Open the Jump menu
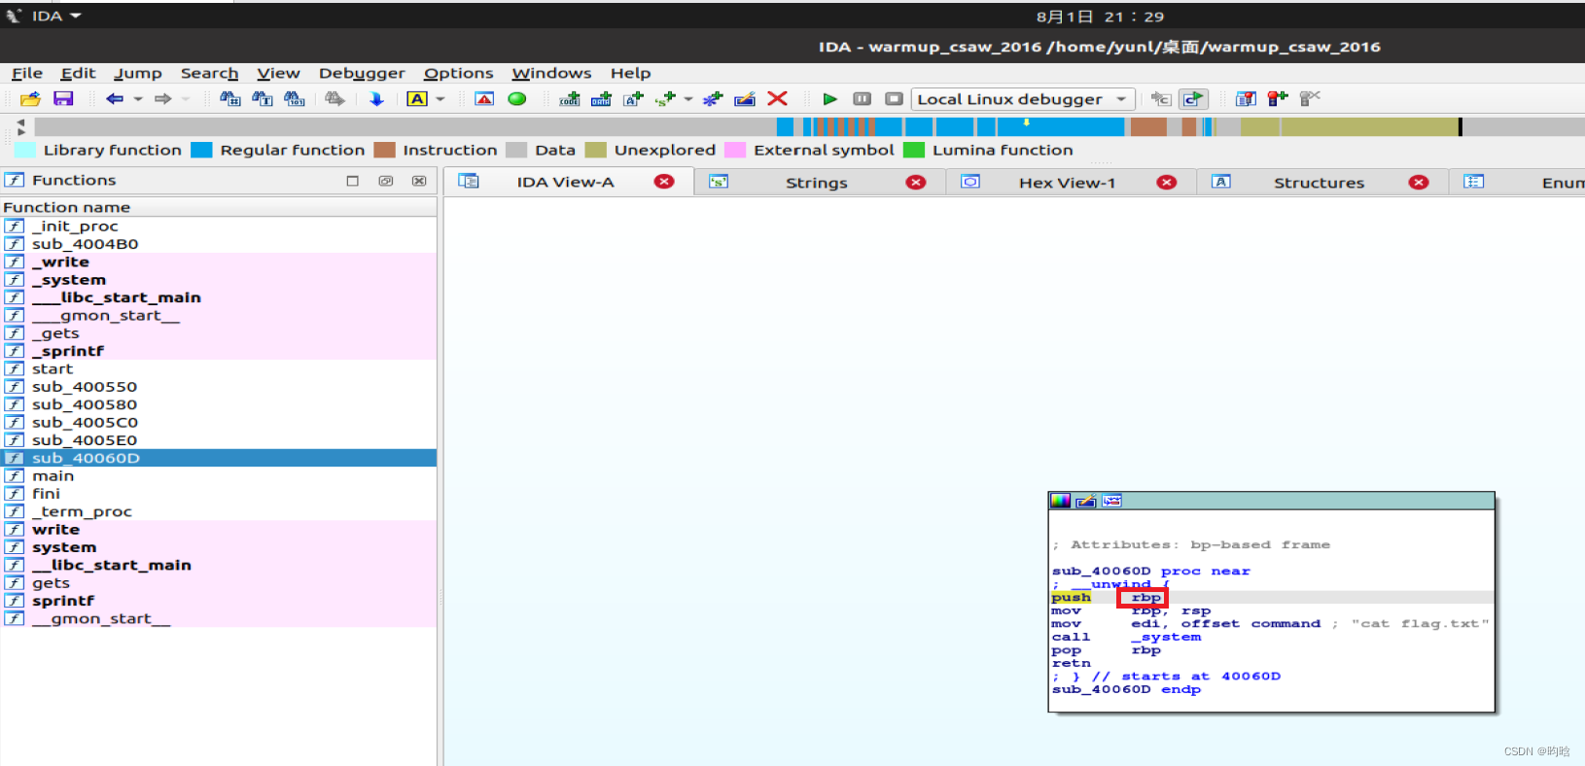The width and height of the screenshot is (1585, 766). pyautogui.click(x=138, y=73)
